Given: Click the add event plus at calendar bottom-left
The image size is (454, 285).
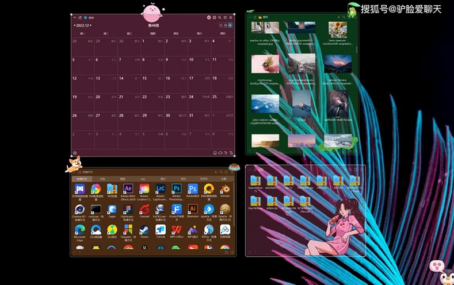Looking at the screenshot, I should 75,153.
